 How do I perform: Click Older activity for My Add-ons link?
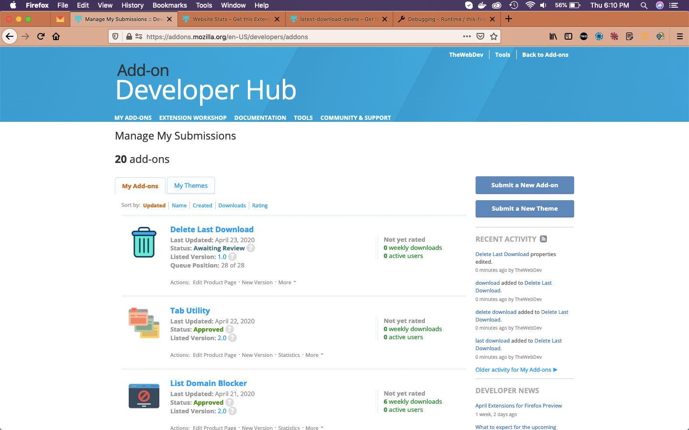(516, 370)
